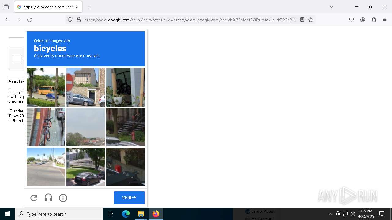
Task: Open the list all tabs dropdown
Action: [331, 7]
